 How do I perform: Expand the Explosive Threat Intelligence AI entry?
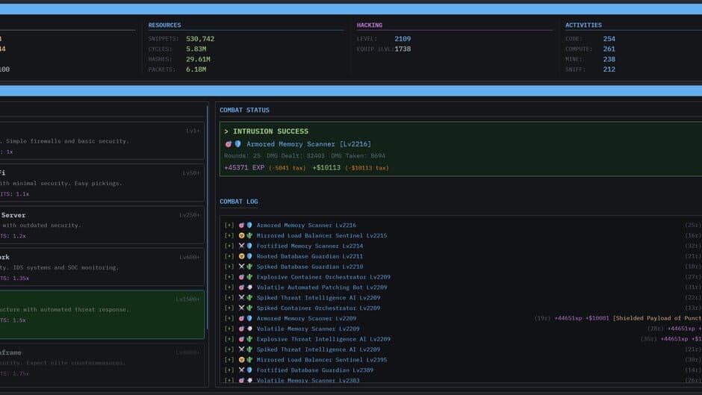point(229,339)
